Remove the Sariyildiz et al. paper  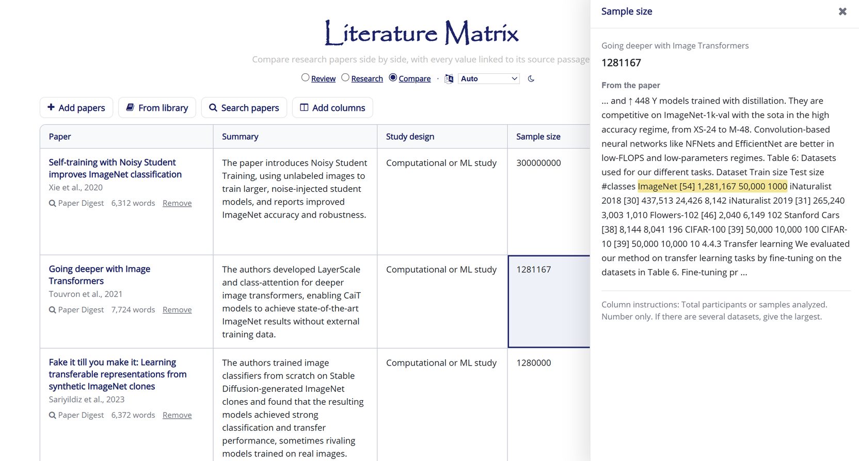tap(177, 415)
